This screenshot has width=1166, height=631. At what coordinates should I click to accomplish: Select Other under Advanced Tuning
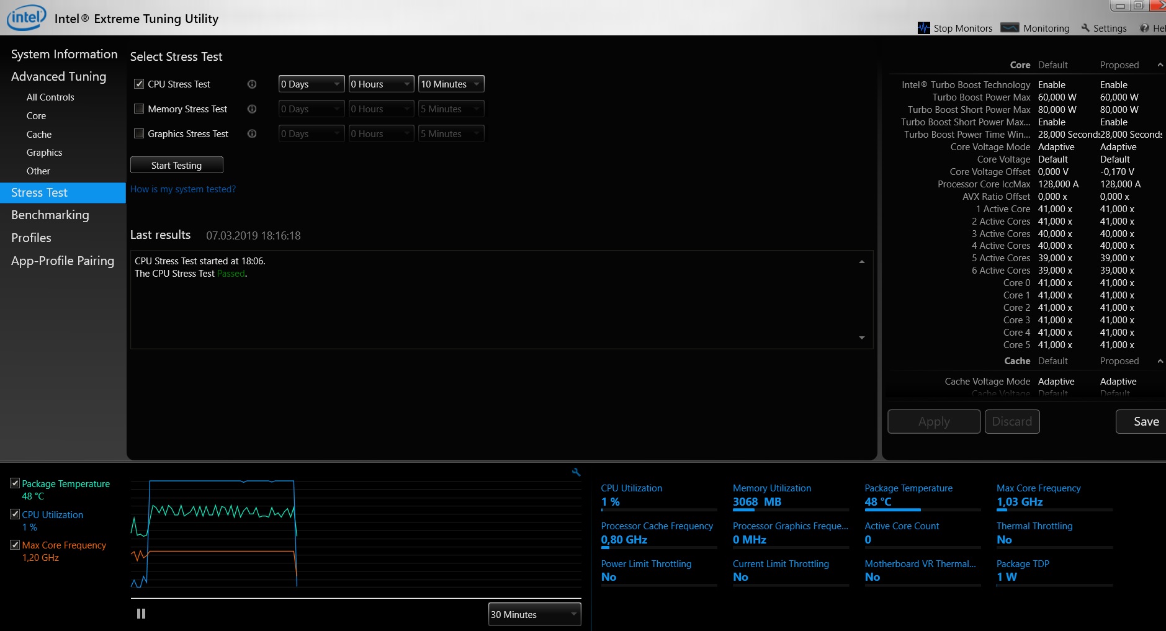(38, 171)
